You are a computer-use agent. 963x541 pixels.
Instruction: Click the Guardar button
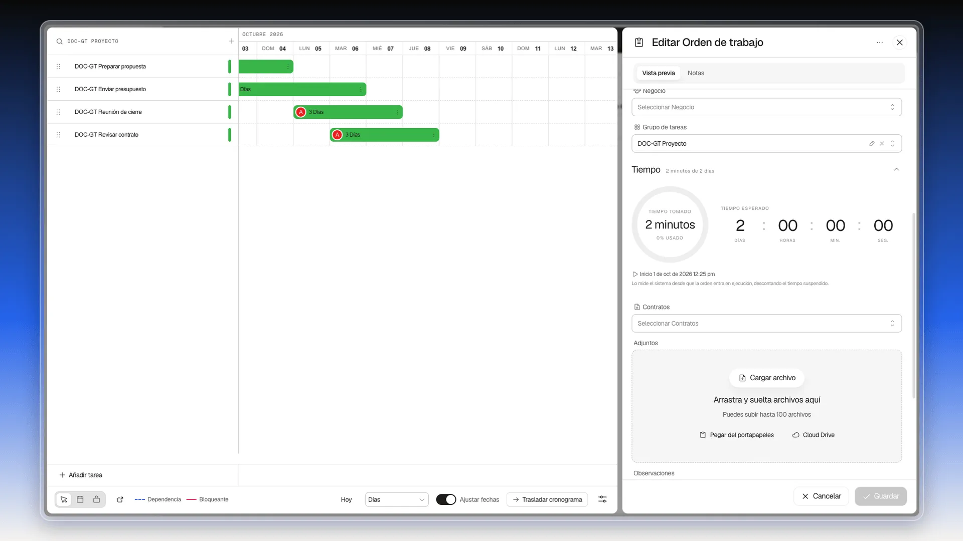(x=880, y=496)
